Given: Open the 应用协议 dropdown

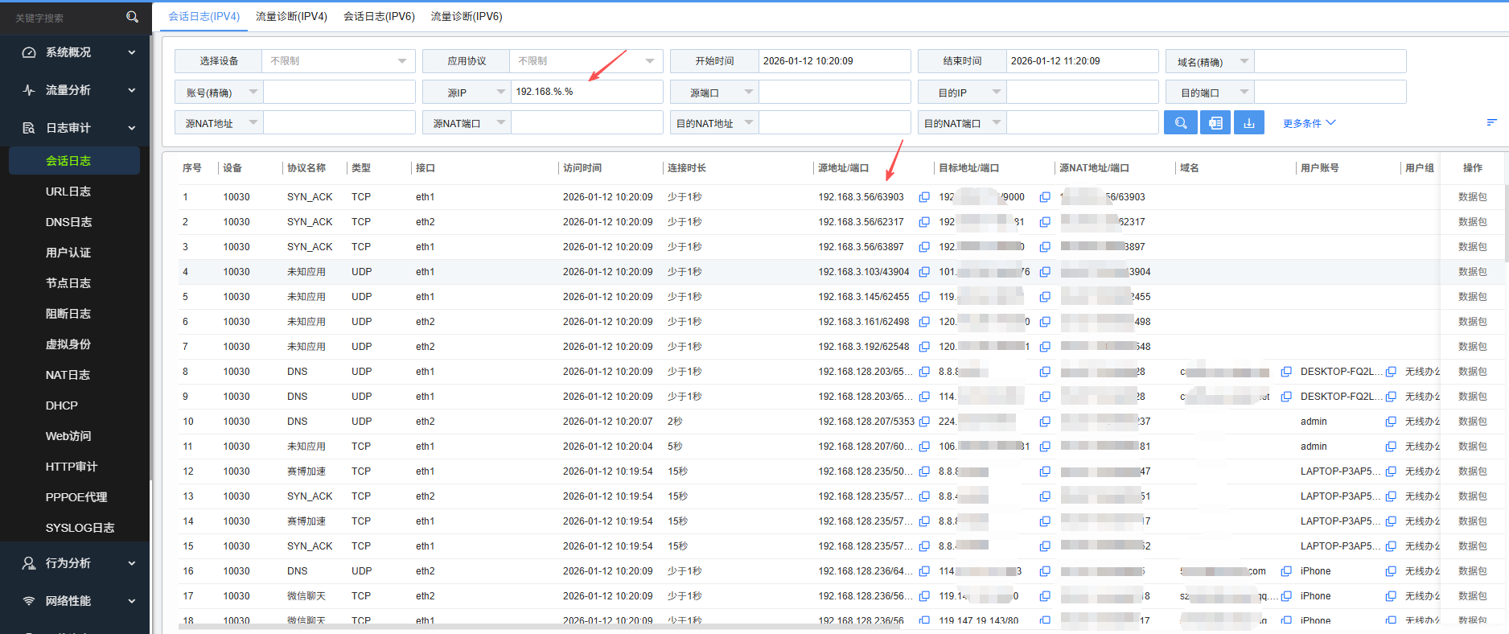Looking at the screenshot, I should click(586, 61).
